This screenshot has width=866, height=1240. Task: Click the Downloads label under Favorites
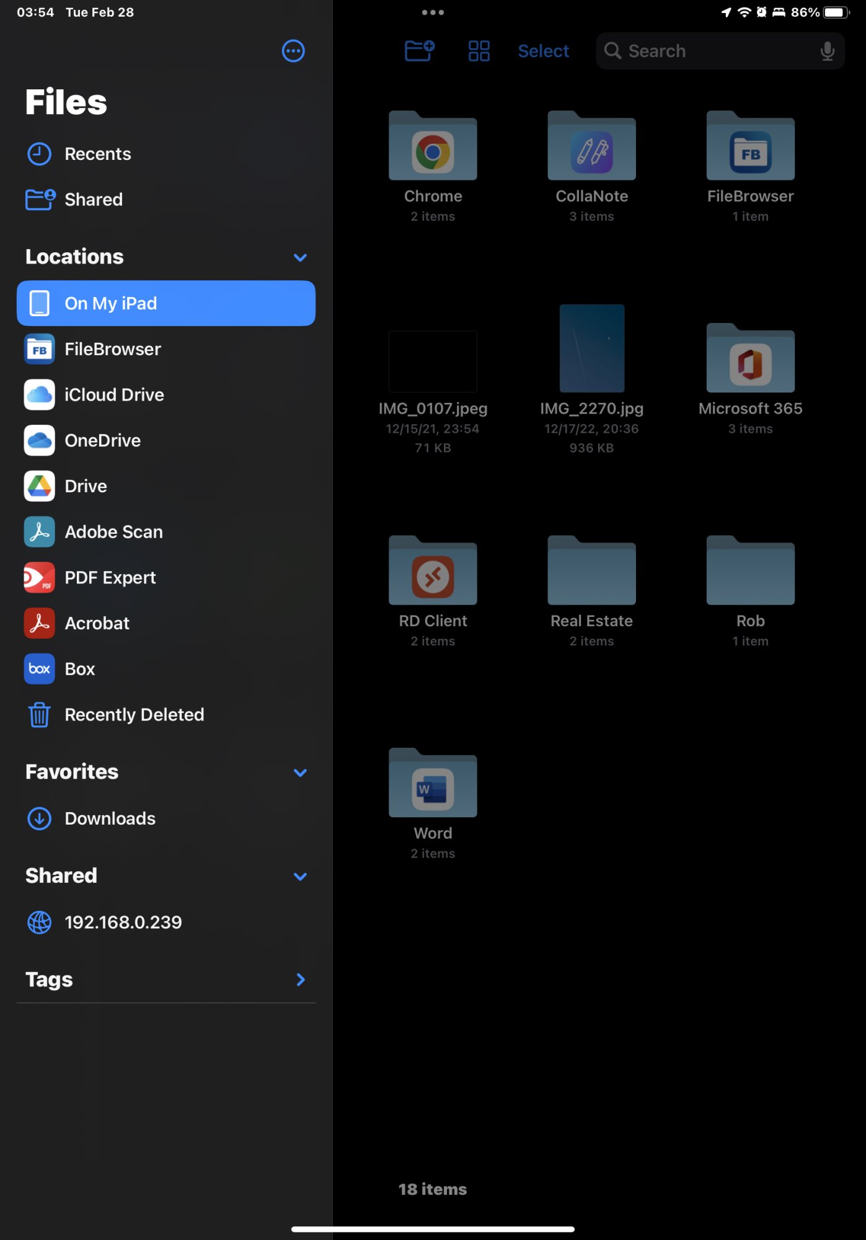[x=110, y=818]
